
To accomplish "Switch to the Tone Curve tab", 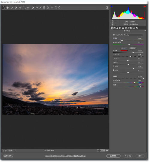I will pos(115,28).
